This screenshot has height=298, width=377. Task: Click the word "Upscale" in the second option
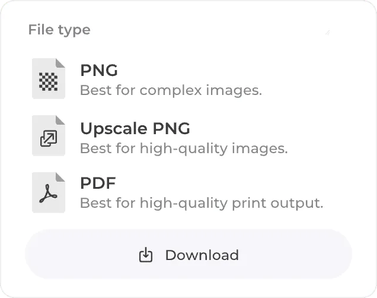click(x=113, y=129)
